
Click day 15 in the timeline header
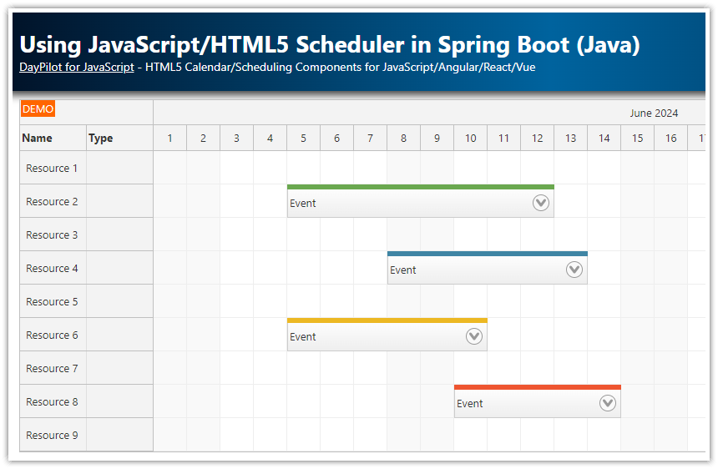[637, 139]
